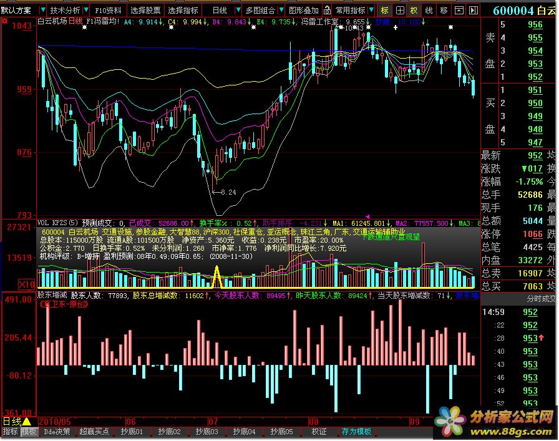Expand the 多图组合 dropdown arrow
This screenshot has height=441, width=559.
[281, 10]
